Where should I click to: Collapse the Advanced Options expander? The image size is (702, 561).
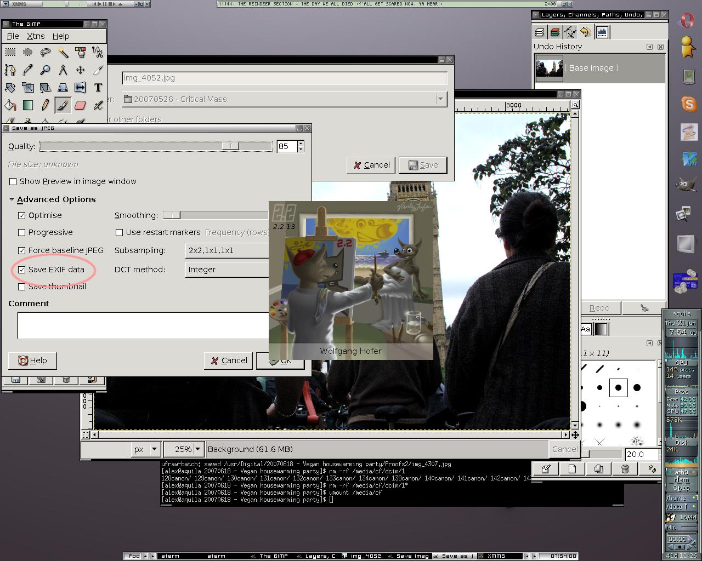12,199
